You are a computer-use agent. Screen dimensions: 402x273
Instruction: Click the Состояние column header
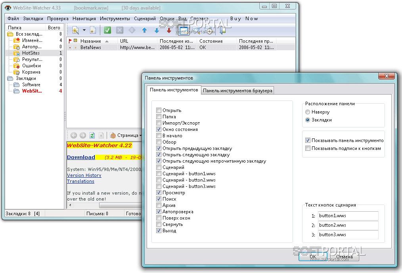pyautogui.click(x=216, y=41)
